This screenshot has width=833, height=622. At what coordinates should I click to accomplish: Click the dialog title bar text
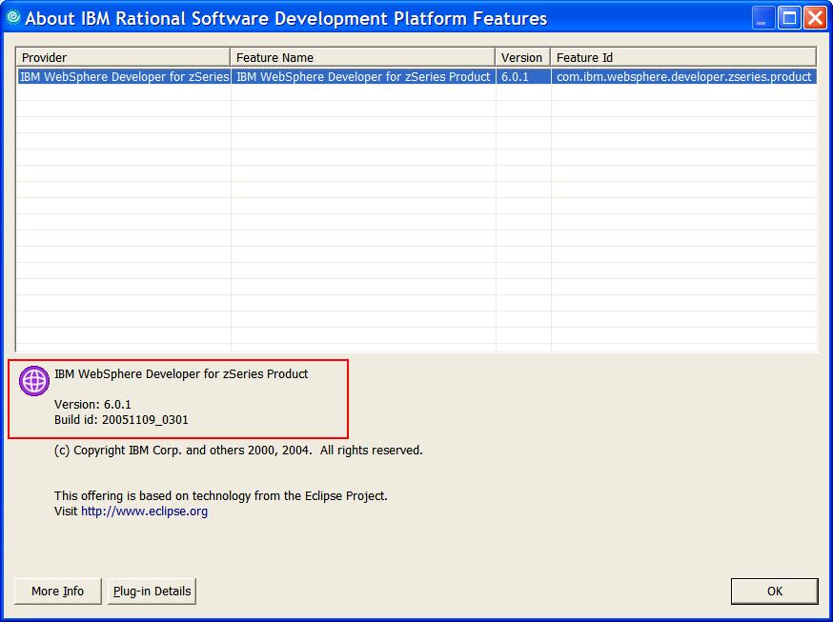click(286, 18)
